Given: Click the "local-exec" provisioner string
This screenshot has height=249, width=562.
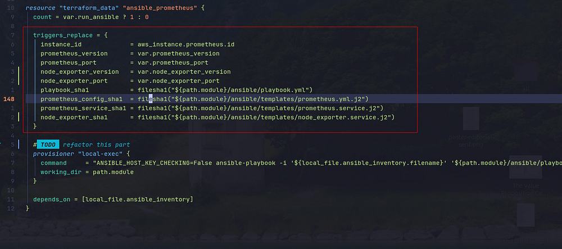Looking at the screenshot, I should [x=101, y=153].
